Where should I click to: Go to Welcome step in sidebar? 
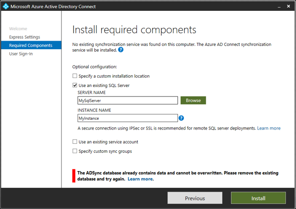coord(18,29)
